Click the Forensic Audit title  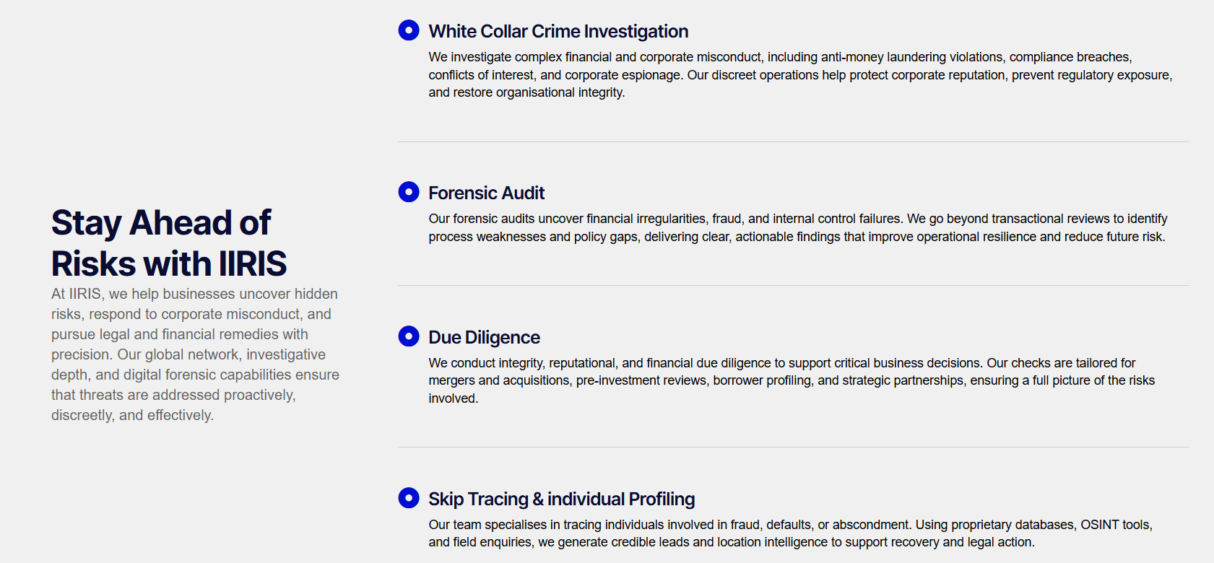click(x=486, y=193)
